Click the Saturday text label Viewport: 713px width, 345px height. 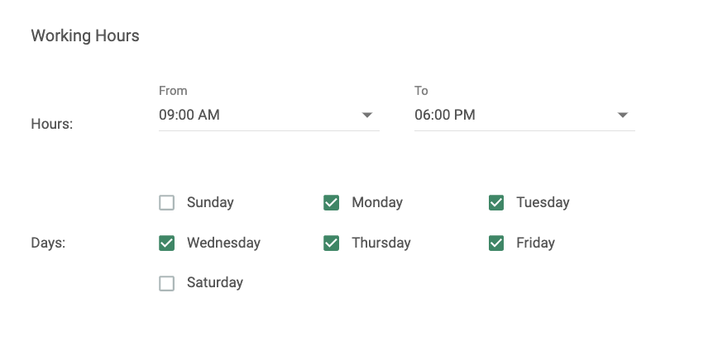[x=214, y=283]
